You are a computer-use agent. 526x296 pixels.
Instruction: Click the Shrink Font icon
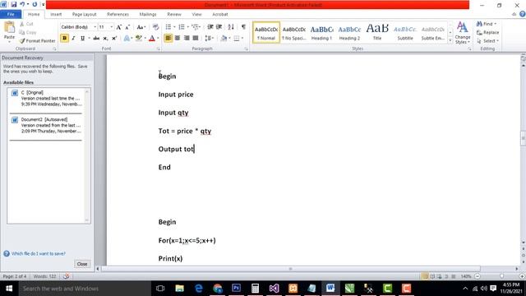point(127,27)
